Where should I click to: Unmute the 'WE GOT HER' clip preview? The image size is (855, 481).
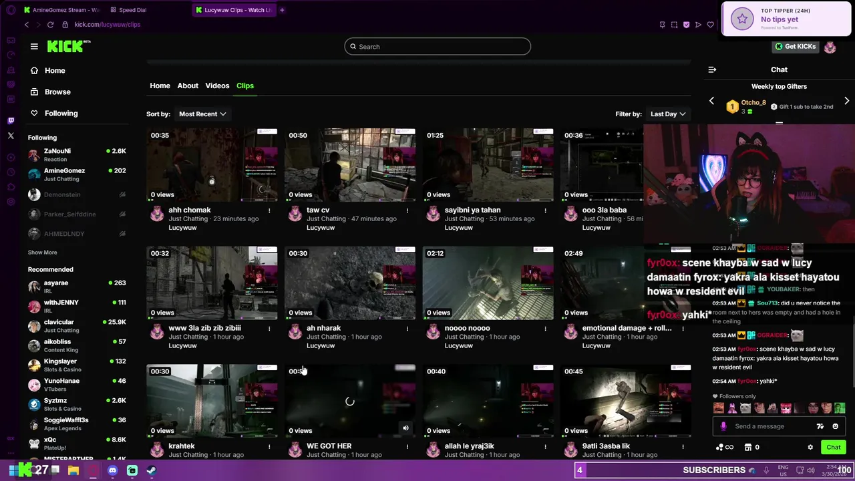click(x=405, y=428)
